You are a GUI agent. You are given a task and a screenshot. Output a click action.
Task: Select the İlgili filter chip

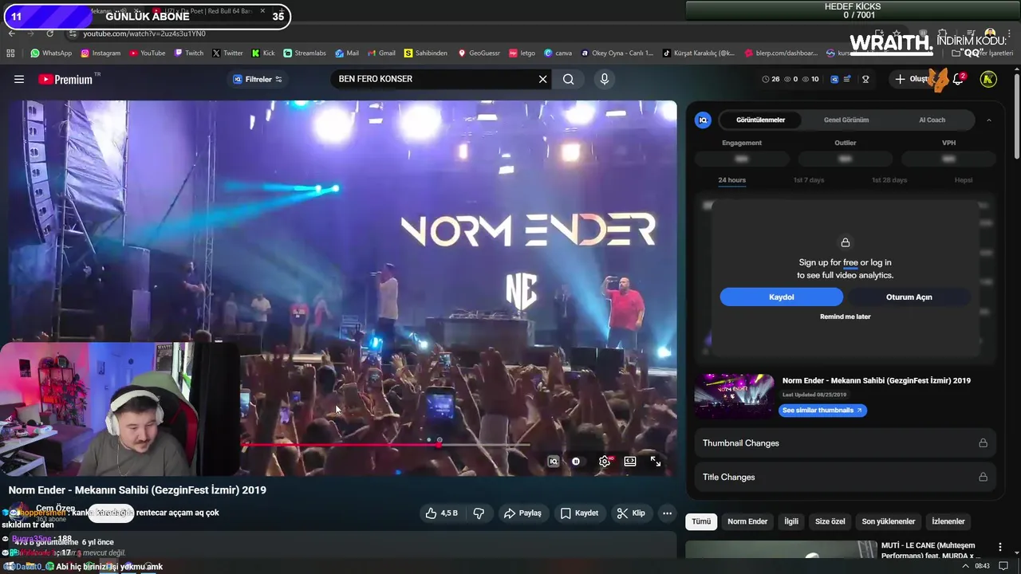coord(791,521)
